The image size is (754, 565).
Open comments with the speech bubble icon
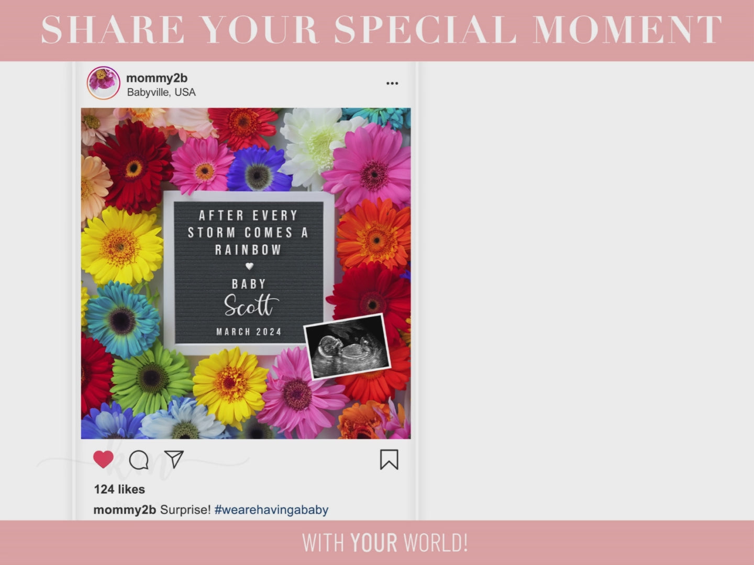pyautogui.click(x=139, y=460)
